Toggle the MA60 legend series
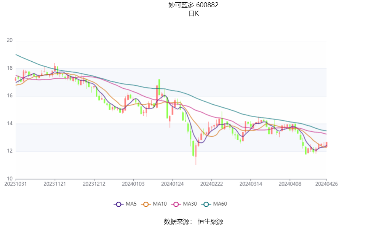 [x=214, y=204]
